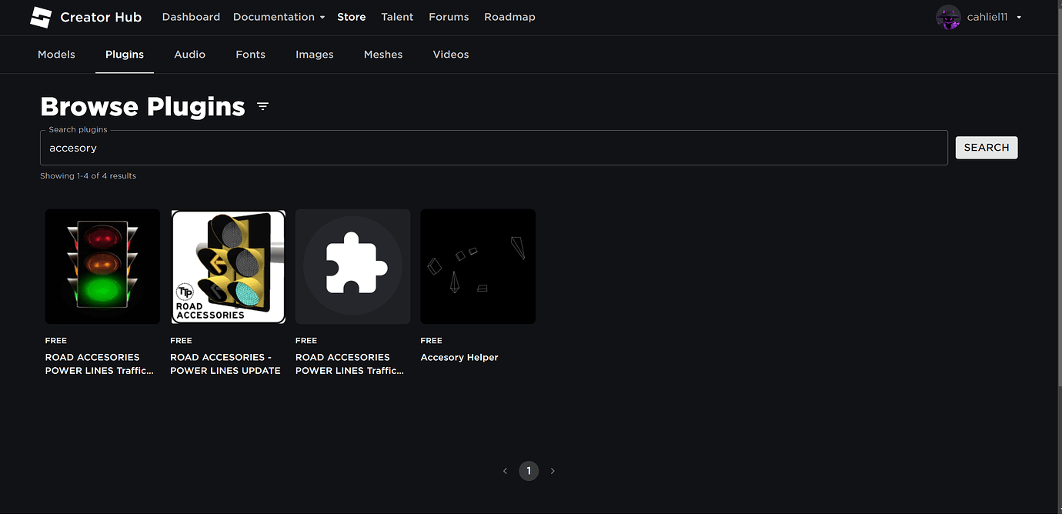This screenshot has width=1062, height=514.
Task: Click inside the Search plugins input field
Action: [493, 147]
